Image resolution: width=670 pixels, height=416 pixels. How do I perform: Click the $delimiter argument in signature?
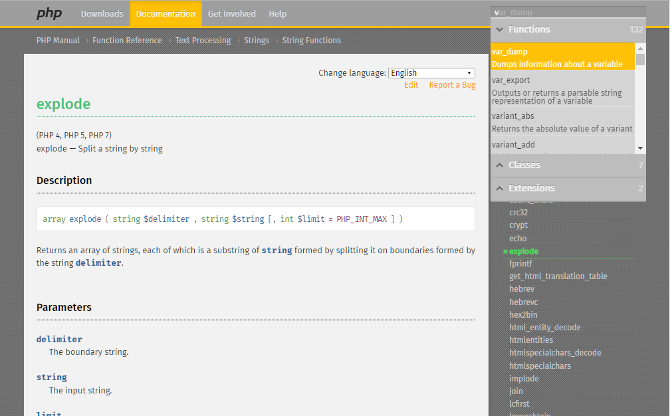(167, 219)
